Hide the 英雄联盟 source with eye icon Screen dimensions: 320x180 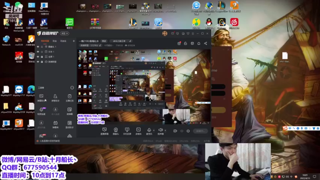pyautogui.click(x=38, y=62)
